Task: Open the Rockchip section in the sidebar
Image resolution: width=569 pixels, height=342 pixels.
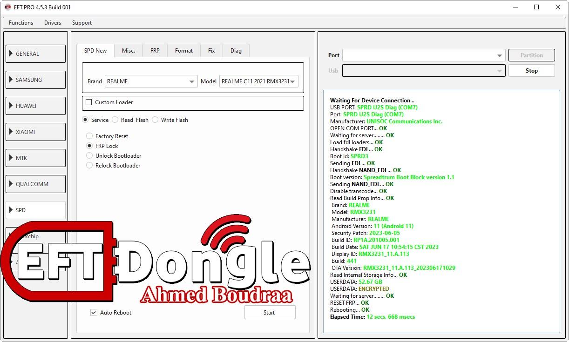Action: tap(35, 236)
